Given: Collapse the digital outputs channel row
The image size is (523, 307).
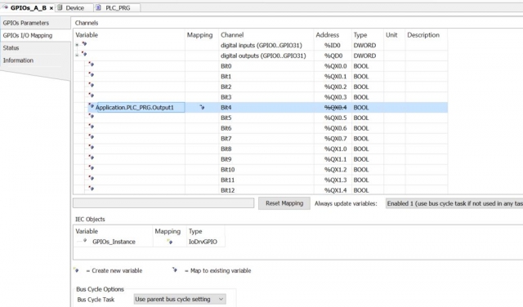Looking at the screenshot, I should (x=77, y=55).
